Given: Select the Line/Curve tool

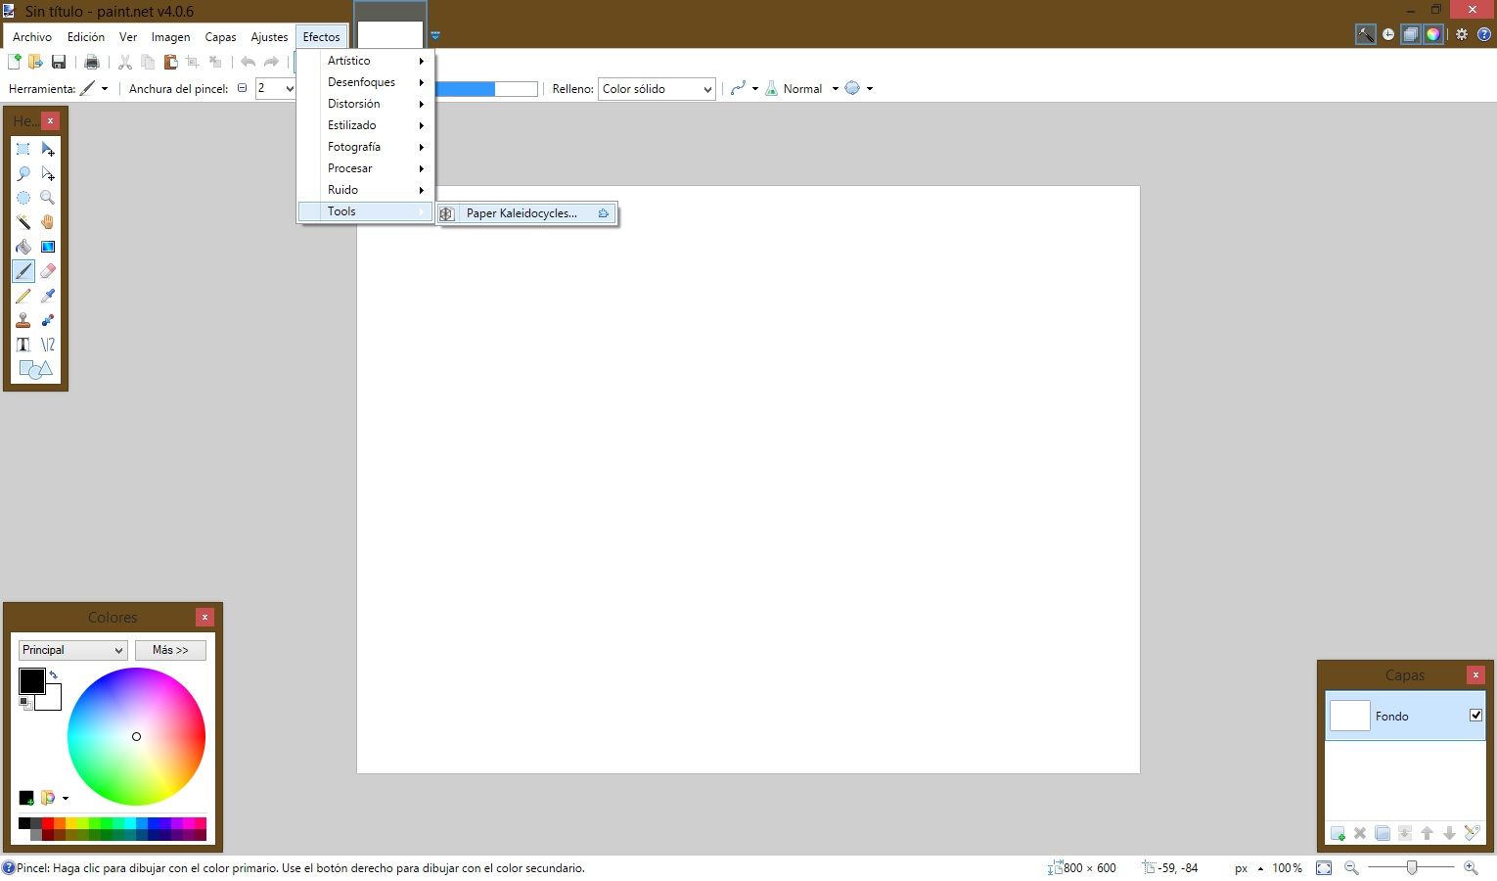Looking at the screenshot, I should coord(48,345).
